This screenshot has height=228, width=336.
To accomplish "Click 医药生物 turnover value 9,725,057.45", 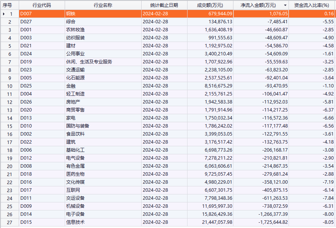I will 210,174.
